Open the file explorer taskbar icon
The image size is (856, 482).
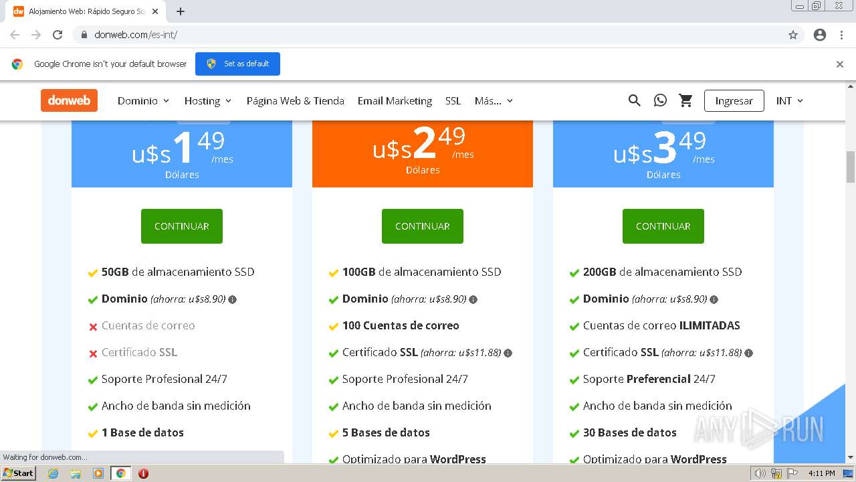76,473
